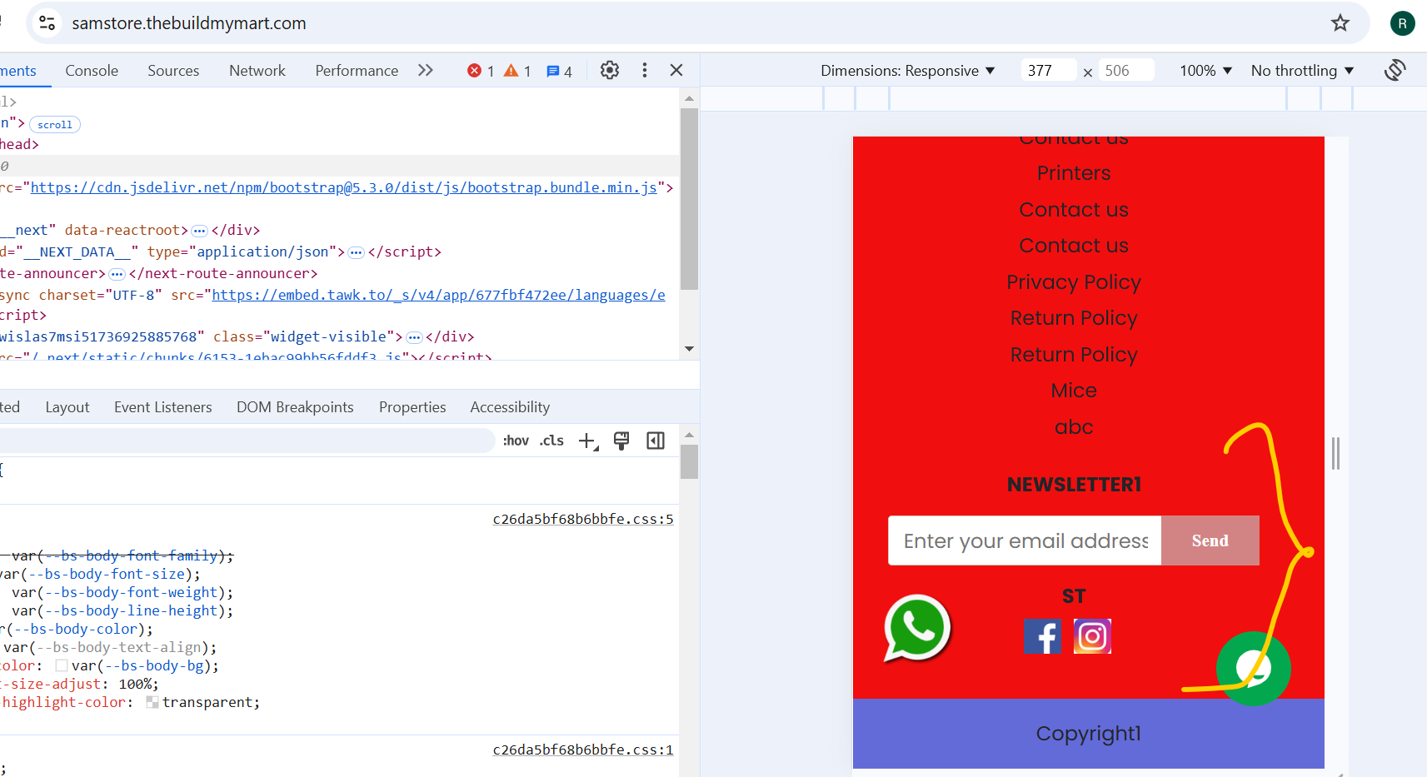The width and height of the screenshot is (1427, 777).
Task: Rotate the device viewport orientation
Action: click(x=1395, y=71)
